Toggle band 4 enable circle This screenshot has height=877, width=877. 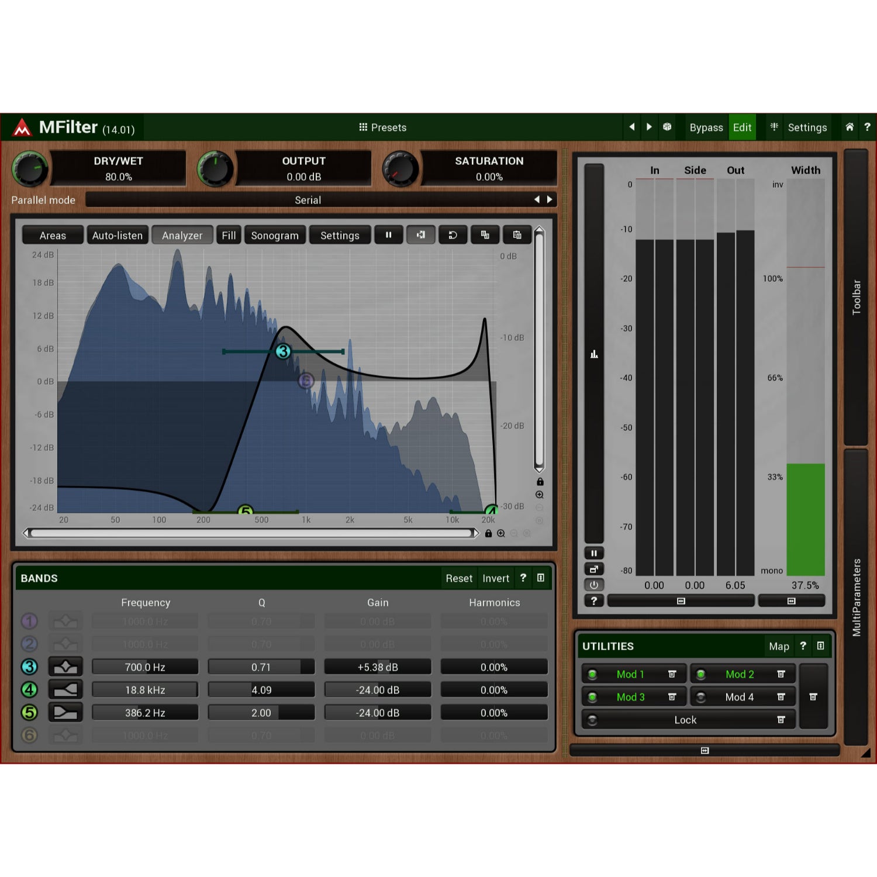tap(29, 689)
